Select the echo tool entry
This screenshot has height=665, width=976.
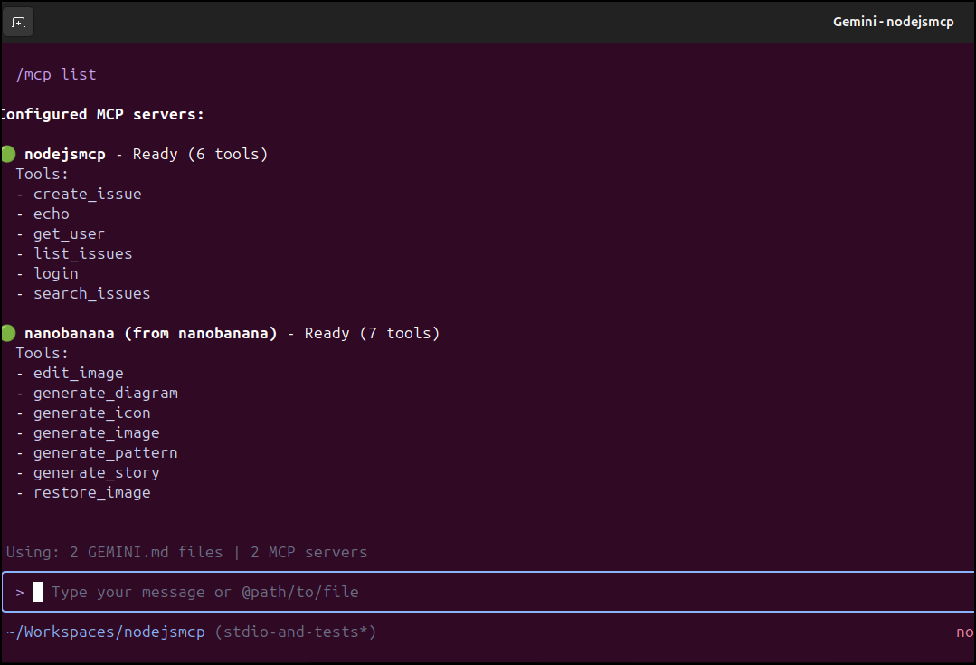tap(51, 214)
